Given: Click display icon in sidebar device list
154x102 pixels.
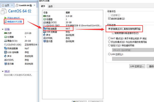Looking at the screenshot, I should pyautogui.click(x=6, y=64).
